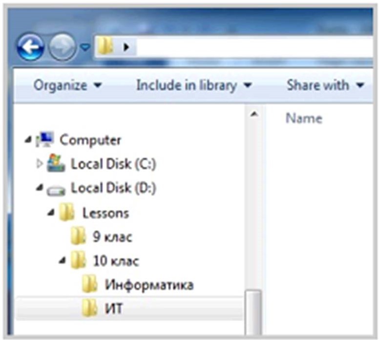This screenshot has width=380, height=340.
Task: Click the Local Disk (D:) drive icon
Action: tap(56, 189)
